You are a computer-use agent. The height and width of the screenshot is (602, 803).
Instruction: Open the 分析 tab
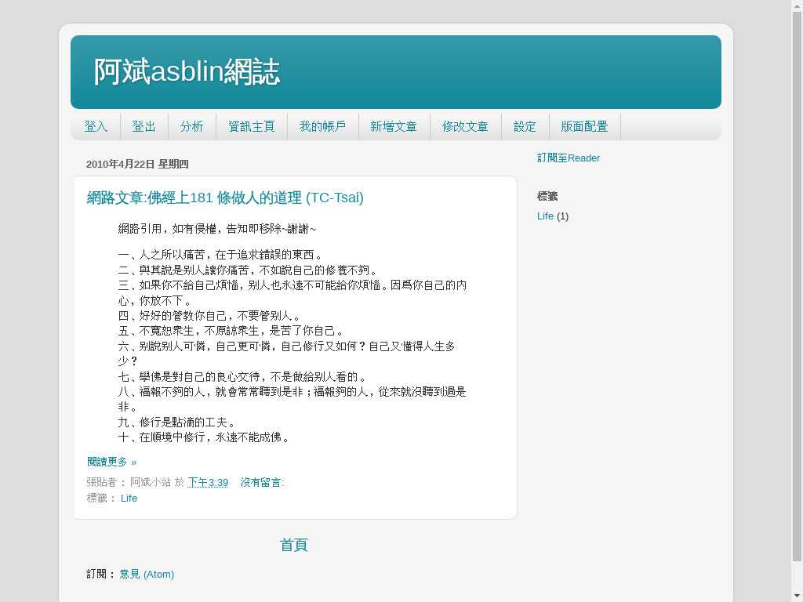pos(191,126)
